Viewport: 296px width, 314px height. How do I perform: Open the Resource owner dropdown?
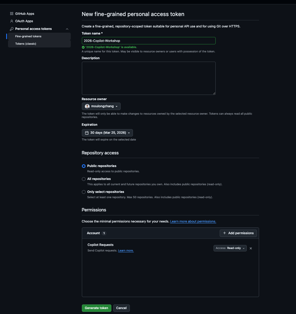point(101,106)
